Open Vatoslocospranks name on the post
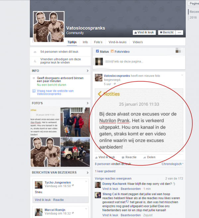199x218 pixels. pos(117,76)
